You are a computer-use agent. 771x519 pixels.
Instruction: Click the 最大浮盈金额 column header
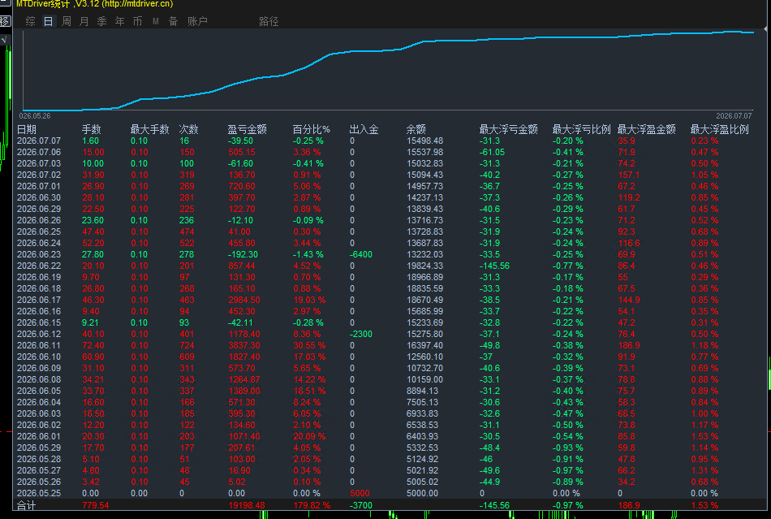[646, 129]
